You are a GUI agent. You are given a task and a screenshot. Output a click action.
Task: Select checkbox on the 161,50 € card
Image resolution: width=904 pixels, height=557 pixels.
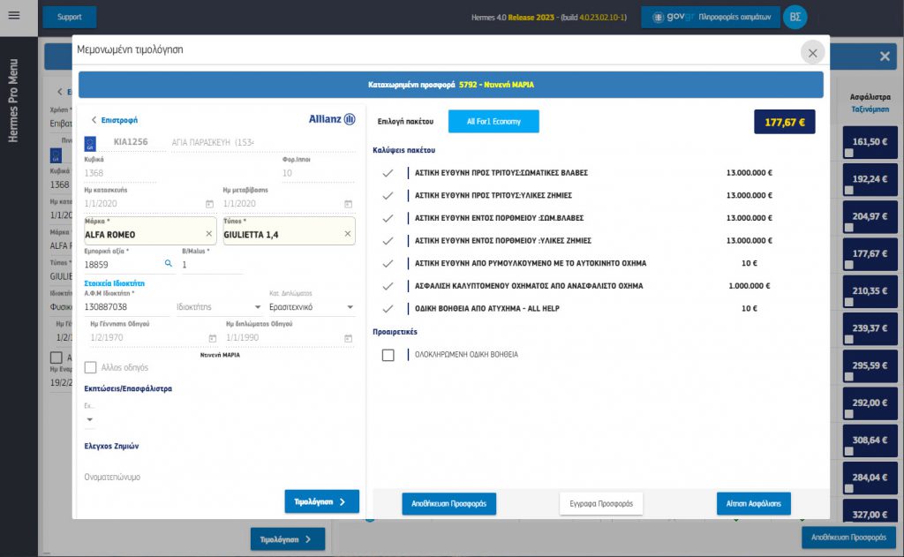point(848,154)
